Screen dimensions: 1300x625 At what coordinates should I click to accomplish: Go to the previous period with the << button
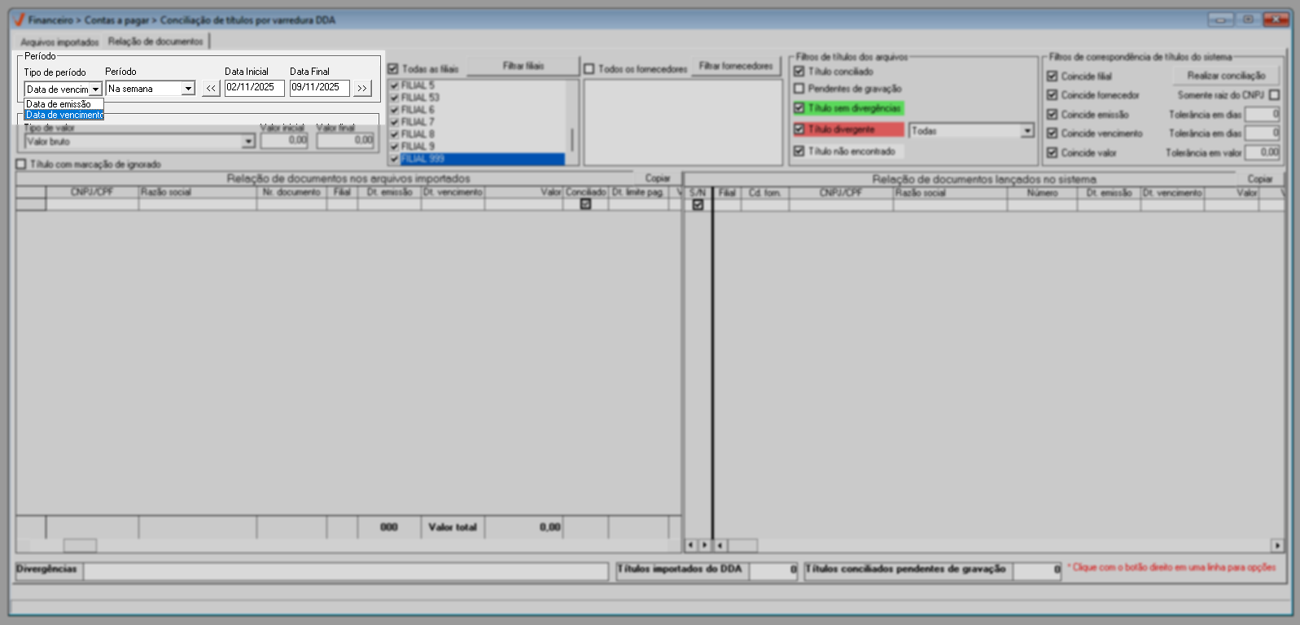(x=211, y=88)
